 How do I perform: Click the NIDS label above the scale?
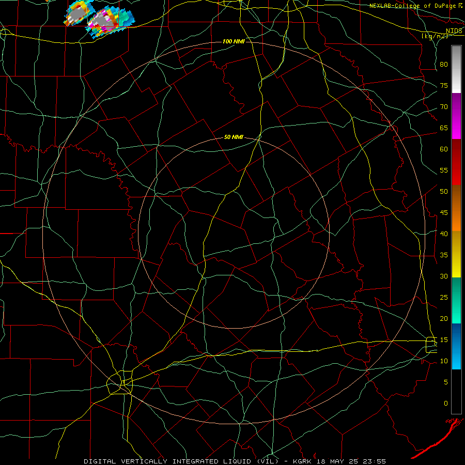454,31
